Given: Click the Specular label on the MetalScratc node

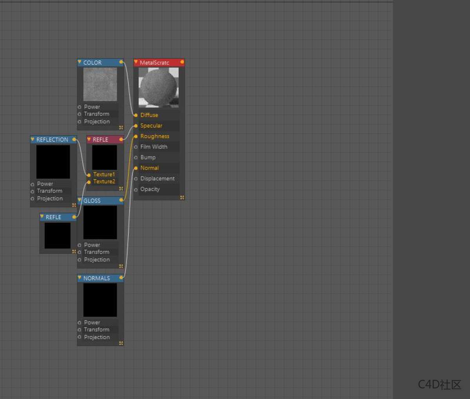Looking at the screenshot, I should tap(152, 125).
